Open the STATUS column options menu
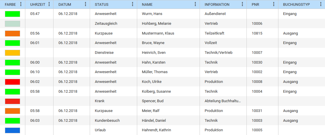Viewport: 325px width, 135px height. tap(133, 4)
